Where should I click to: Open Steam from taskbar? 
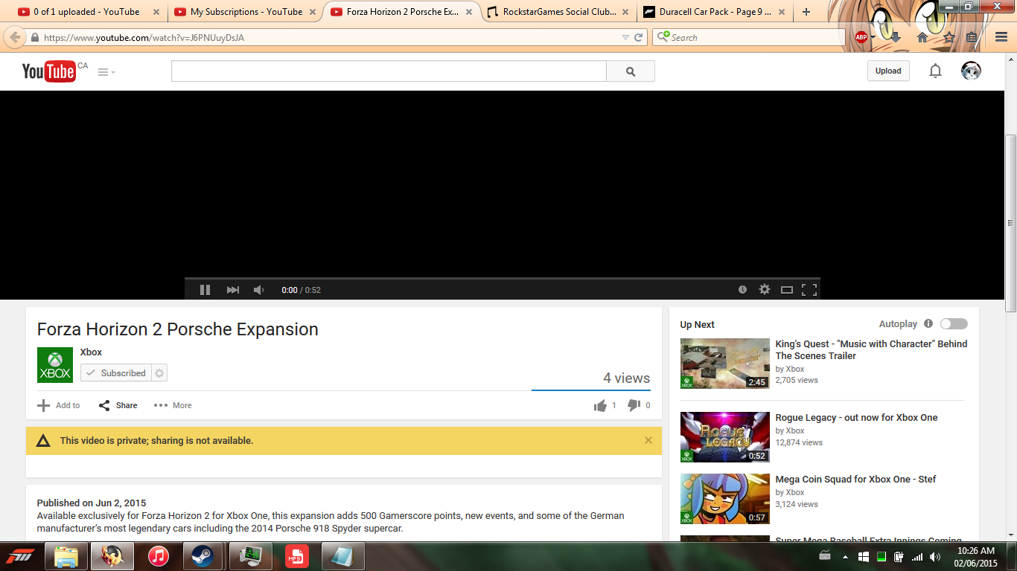203,556
